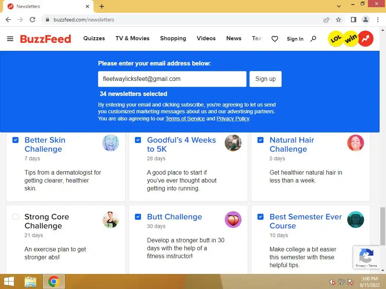Open the tab search chevron
Image resolution: width=386 pixels, height=289 pixels.
339,6
